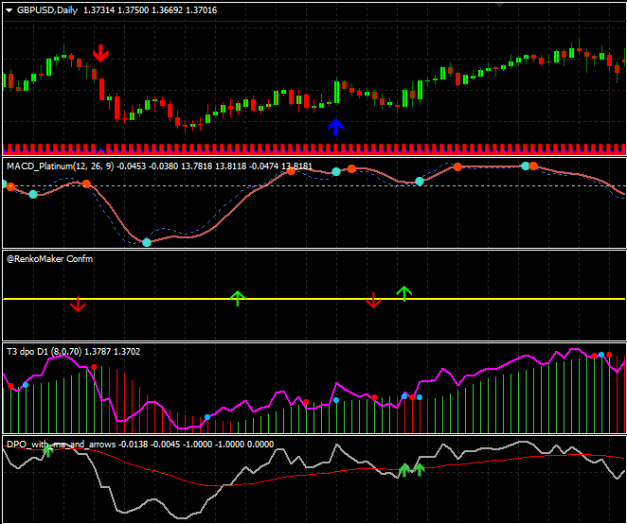Select the GBPUSD,Daily chart title
Image resolution: width=627 pixels, height=524 pixels.
point(47,10)
